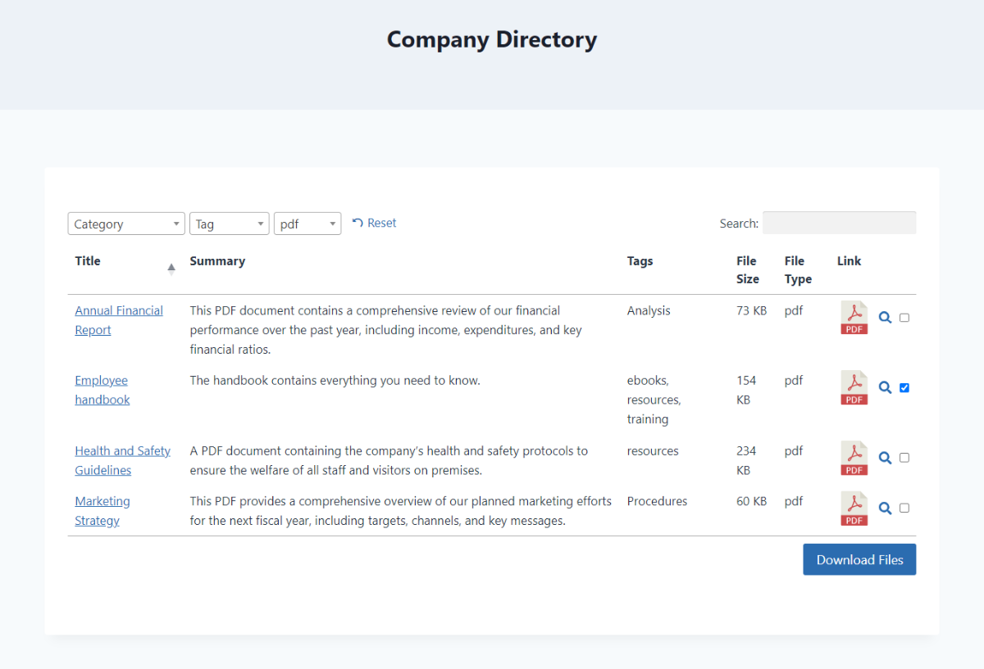Image resolution: width=984 pixels, height=669 pixels.
Task: Click the File Size column header
Action: 748,270
